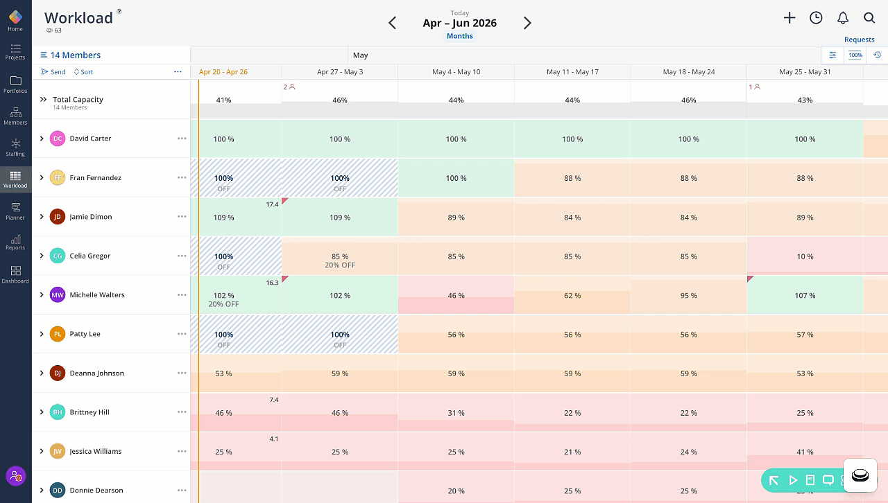Image resolution: width=888 pixels, height=503 pixels.
Task: Open the history icon in toolbar
Action: point(877,55)
